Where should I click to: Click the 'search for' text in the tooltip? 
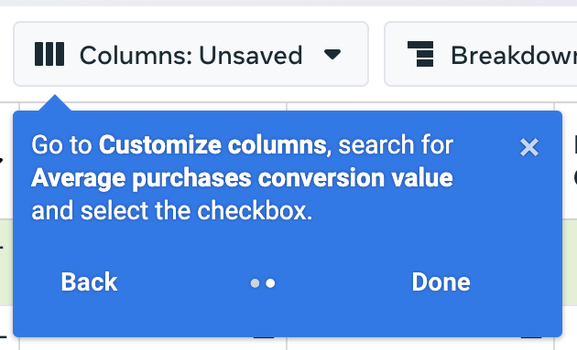[x=396, y=144]
